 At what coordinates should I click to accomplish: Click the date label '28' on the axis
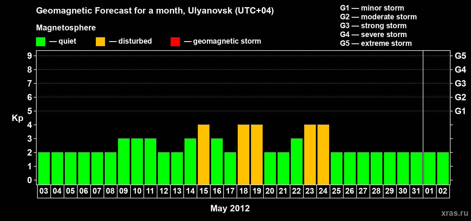(376, 191)
